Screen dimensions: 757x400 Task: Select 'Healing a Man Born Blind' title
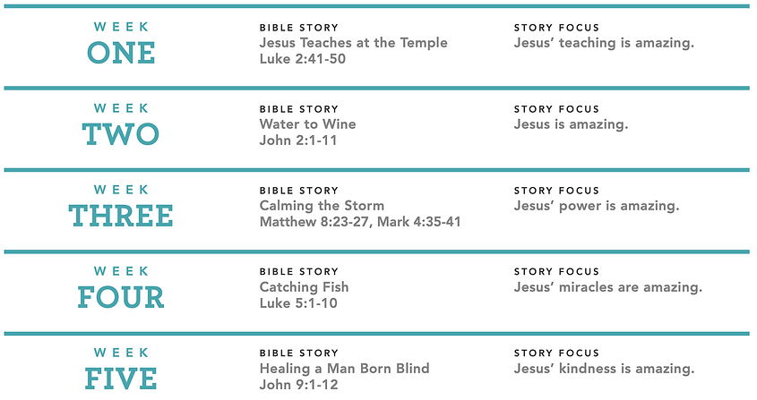344,369
